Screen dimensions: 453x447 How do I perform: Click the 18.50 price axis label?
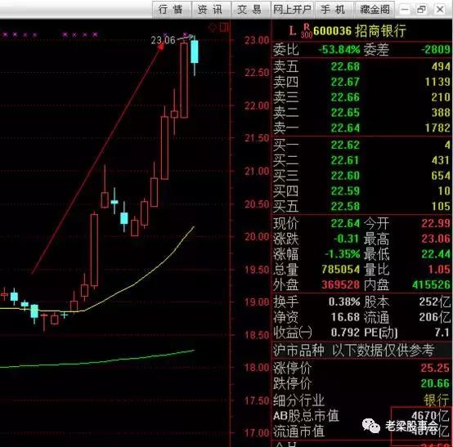(x=257, y=335)
